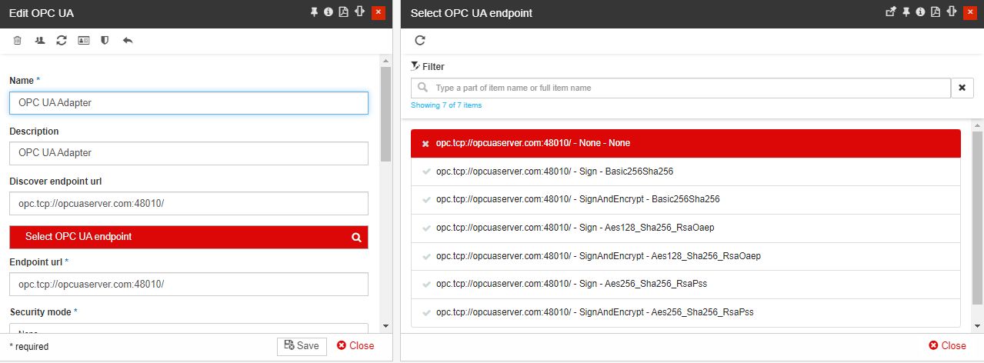Click the Edit form's vertical scrollbar
984x363 pixels.
pos(386,115)
